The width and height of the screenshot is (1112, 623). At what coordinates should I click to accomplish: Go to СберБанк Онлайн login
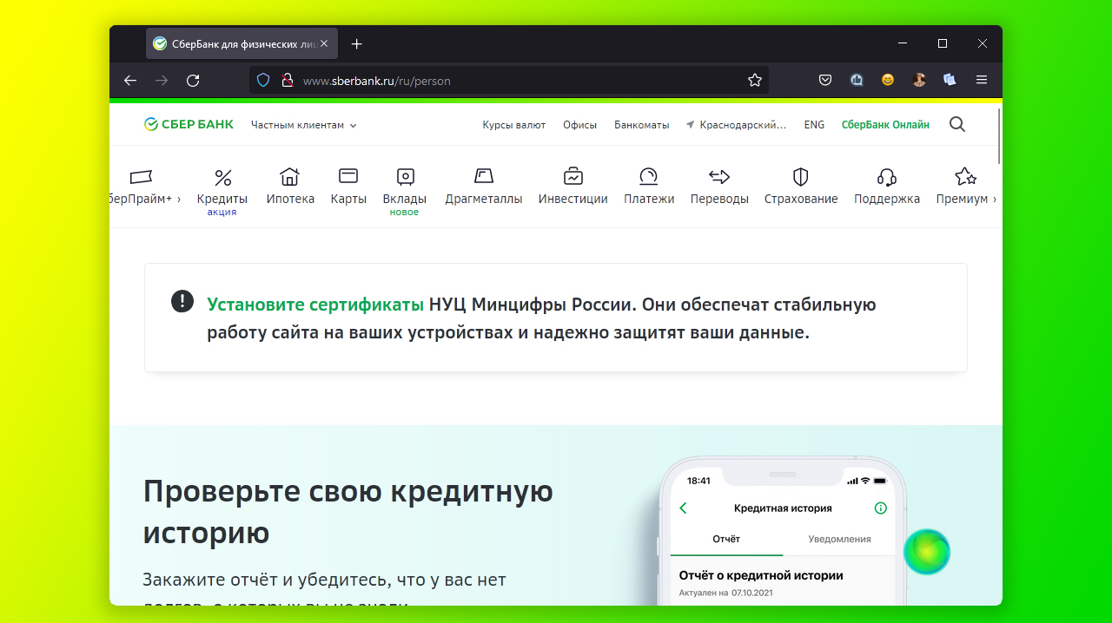click(885, 125)
